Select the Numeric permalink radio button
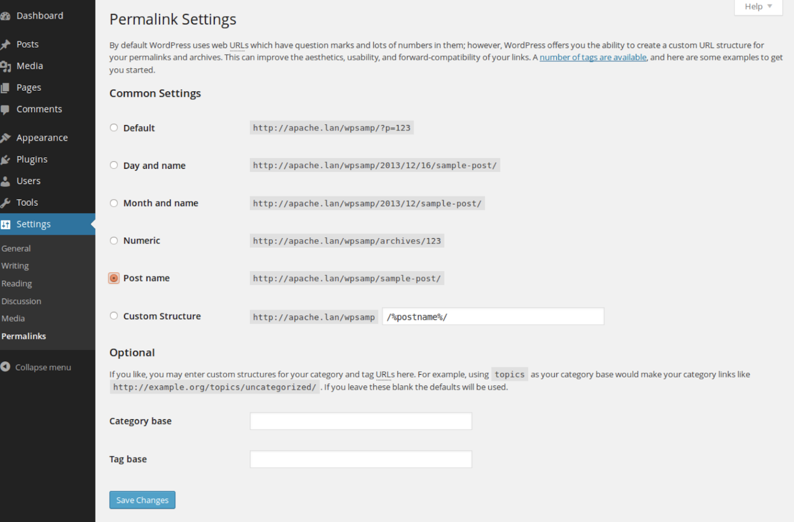794x522 pixels. (114, 241)
